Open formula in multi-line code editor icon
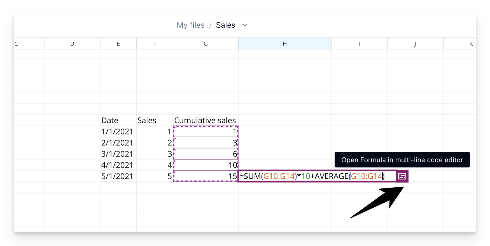490x246 pixels. point(402,176)
